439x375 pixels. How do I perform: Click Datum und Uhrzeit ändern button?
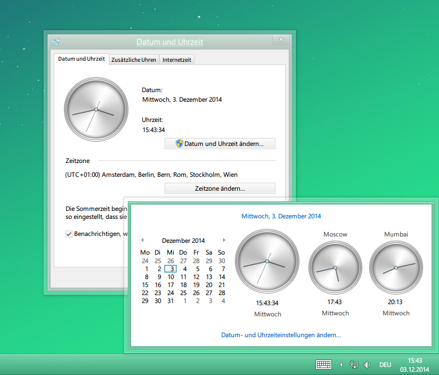coord(220,144)
